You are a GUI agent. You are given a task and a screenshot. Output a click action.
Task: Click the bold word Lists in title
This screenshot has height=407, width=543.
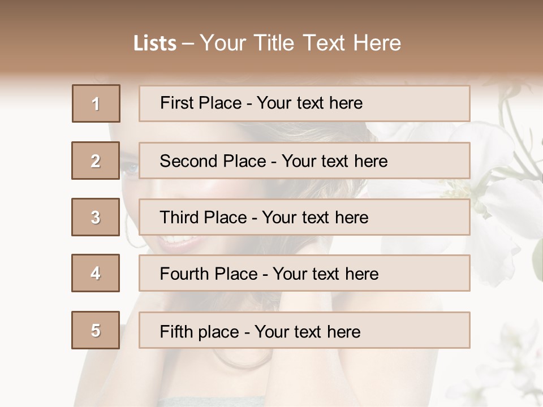coord(154,43)
